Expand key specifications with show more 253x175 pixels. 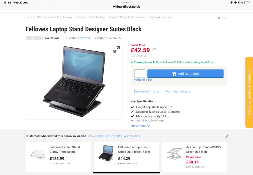140,126
